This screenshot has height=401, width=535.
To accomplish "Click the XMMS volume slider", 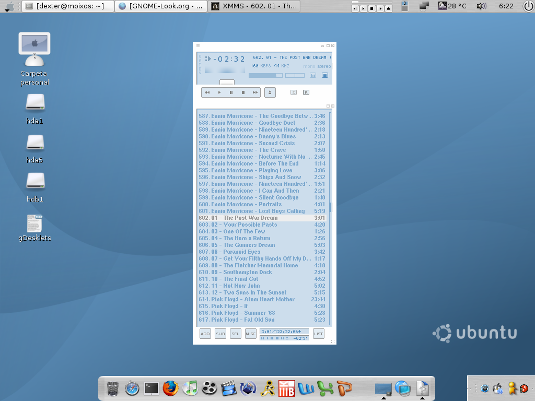I will click(265, 75).
